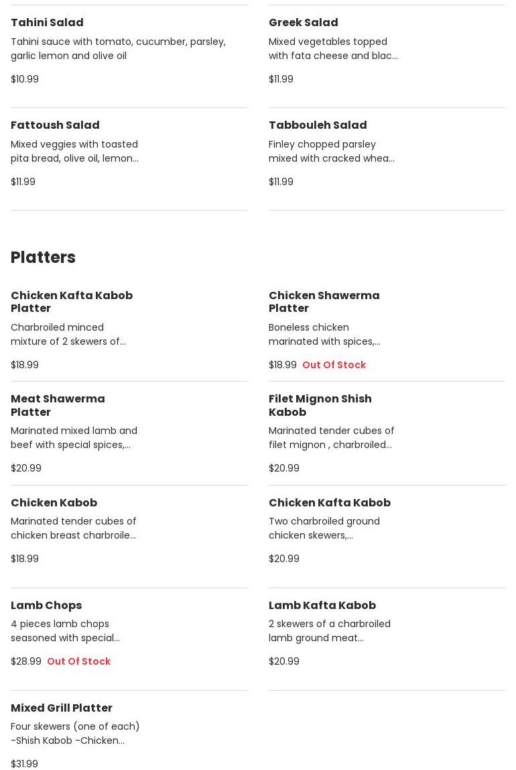Open the Mixed Grill Platter
Screen dimensions: 516x770
coord(62,708)
